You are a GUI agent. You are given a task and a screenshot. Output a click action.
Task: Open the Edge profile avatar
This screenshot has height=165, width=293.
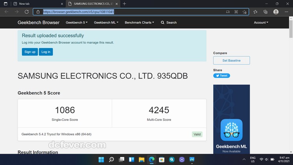tap(276, 12)
